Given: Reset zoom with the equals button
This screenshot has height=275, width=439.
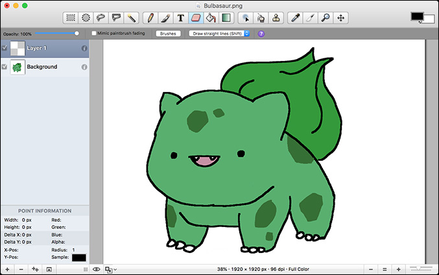Looking at the screenshot, I should coord(385,269).
